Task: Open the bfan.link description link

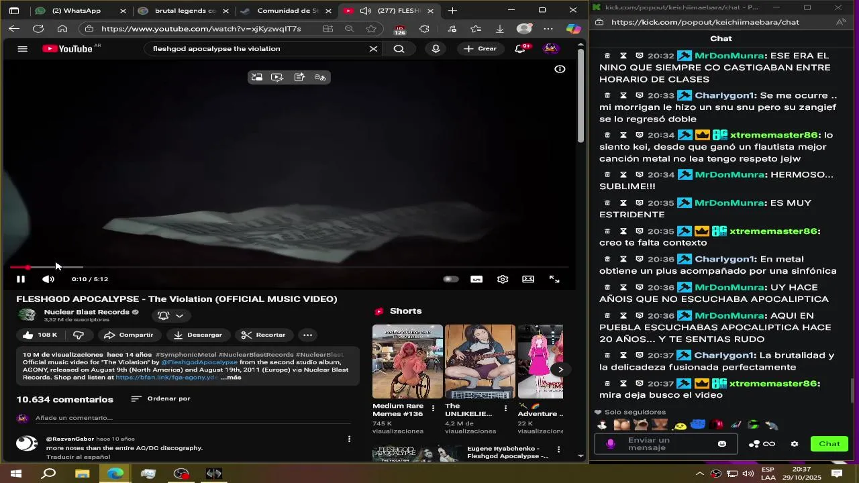Action: coord(166,377)
